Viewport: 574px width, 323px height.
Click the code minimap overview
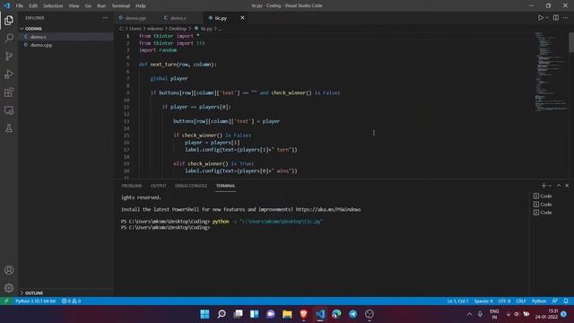pyautogui.click(x=550, y=71)
